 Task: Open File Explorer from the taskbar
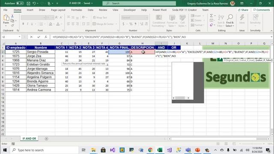(x=93, y=150)
